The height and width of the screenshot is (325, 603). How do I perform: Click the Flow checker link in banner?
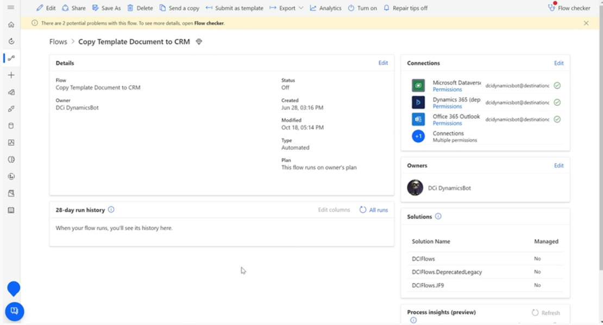(x=209, y=23)
